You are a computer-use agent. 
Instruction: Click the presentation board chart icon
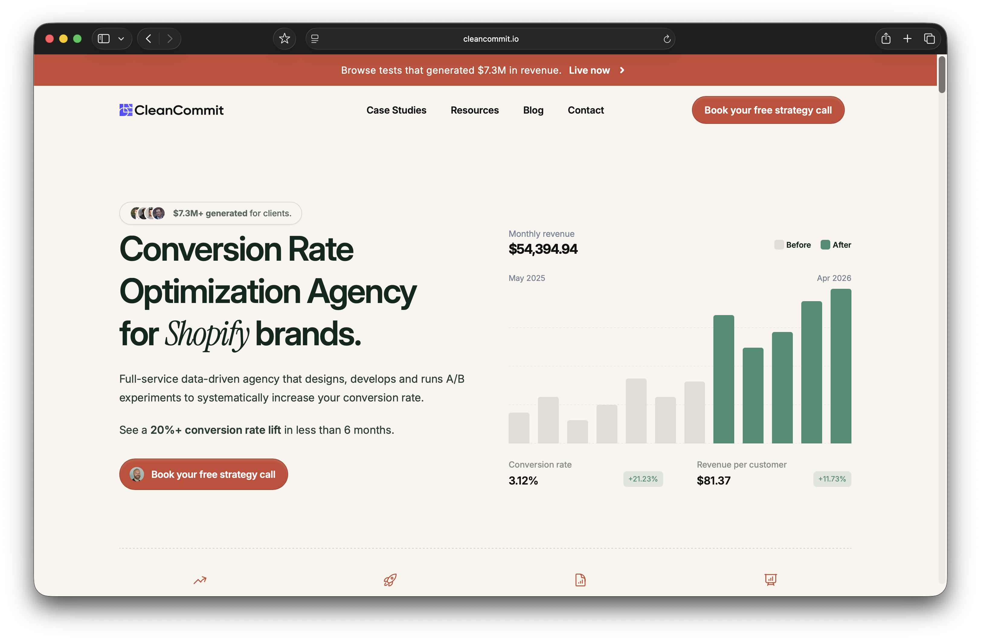coord(770,580)
